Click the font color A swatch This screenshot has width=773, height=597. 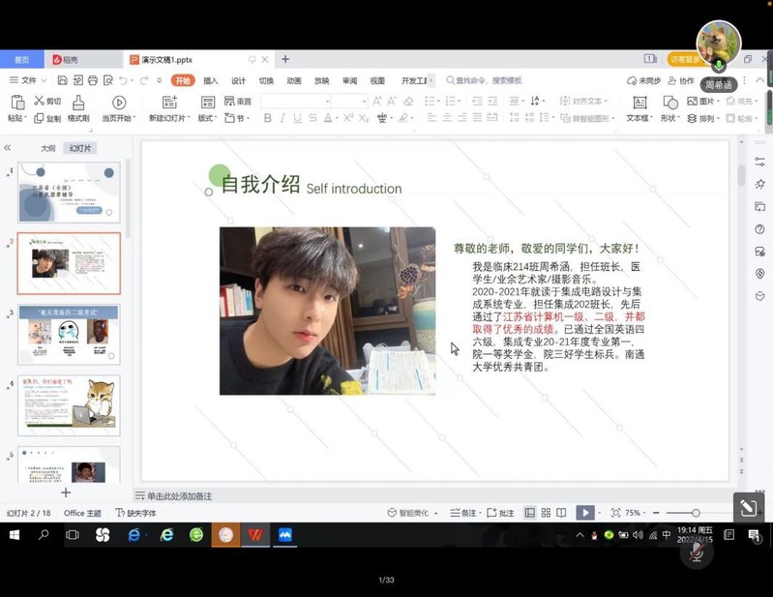[328, 118]
